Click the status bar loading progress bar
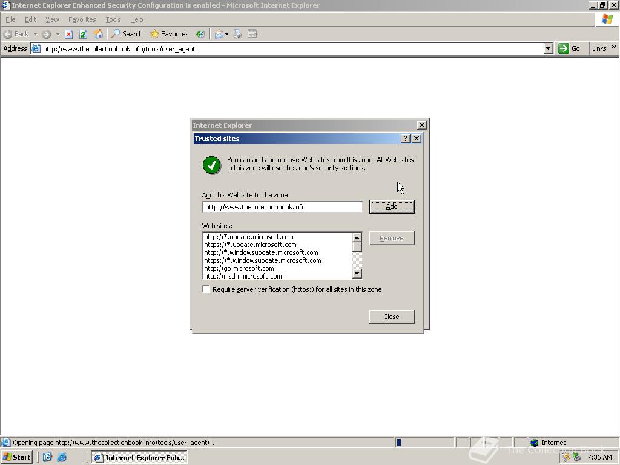Image resolution: width=620 pixels, height=465 pixels. pyautogui.click(x=424, y=443)
